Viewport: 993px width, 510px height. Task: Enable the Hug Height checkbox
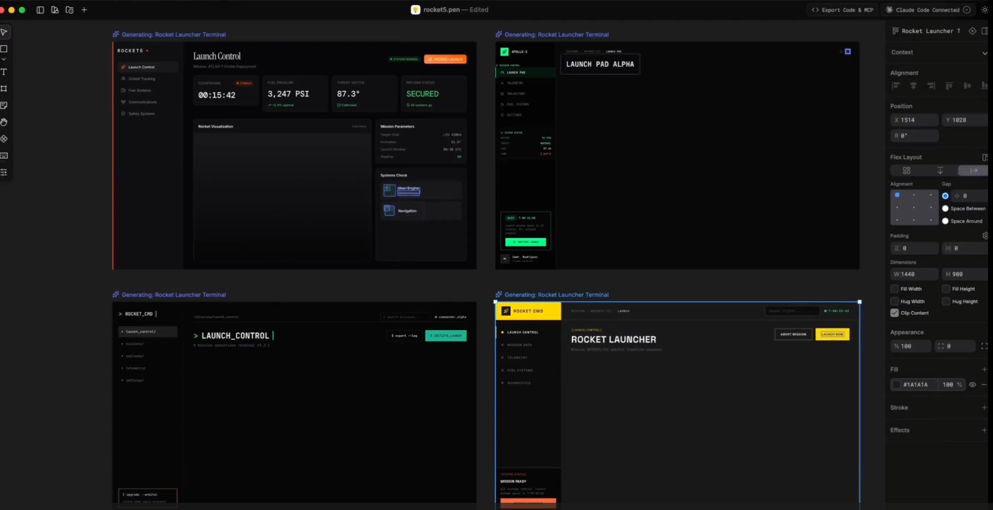pyautogui.click(x=946, y=302)
